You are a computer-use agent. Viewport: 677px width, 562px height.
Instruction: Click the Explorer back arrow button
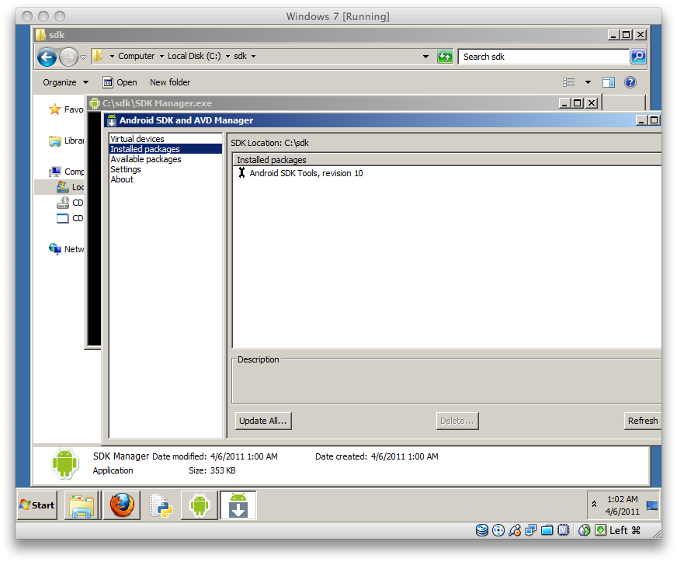[47, 57]
